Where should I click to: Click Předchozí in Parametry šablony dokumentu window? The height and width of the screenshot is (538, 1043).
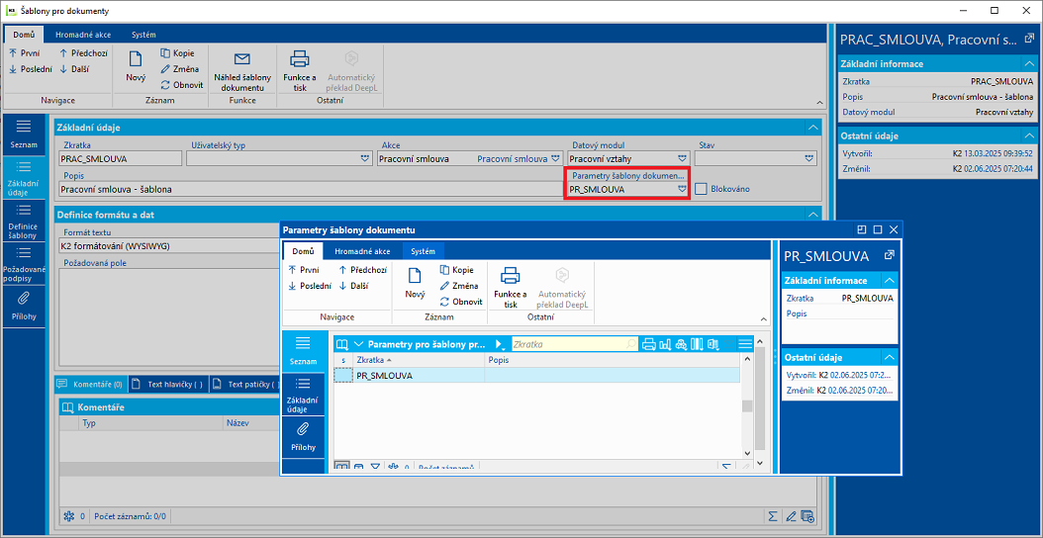pos(363,270)
